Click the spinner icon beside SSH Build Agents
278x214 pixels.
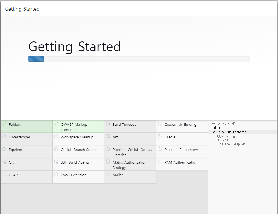point(56,162)
